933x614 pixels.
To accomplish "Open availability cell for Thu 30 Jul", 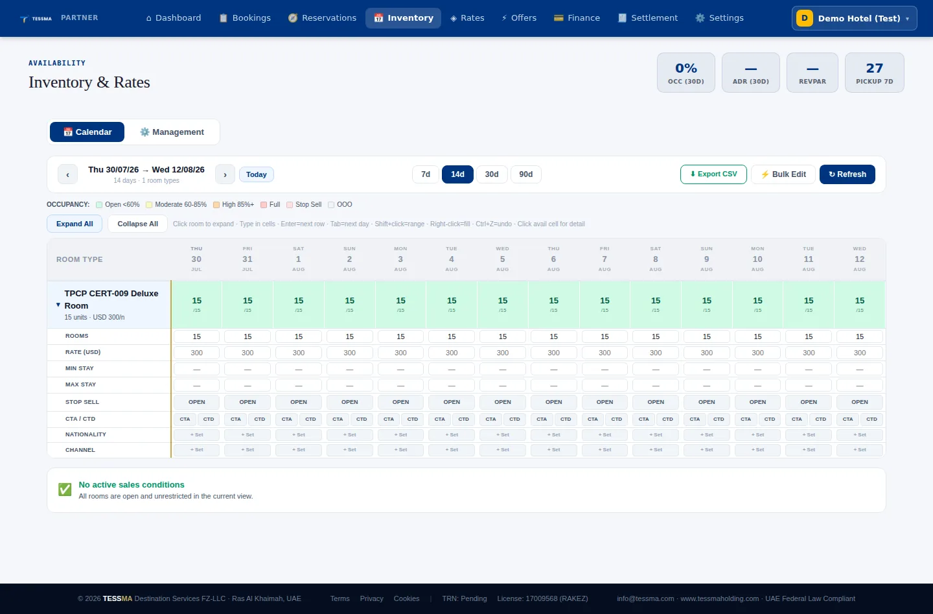I will (x=197, y=305).
